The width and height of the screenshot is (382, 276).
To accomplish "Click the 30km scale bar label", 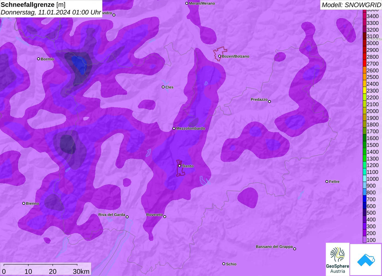I will click(x=81, y=271).
